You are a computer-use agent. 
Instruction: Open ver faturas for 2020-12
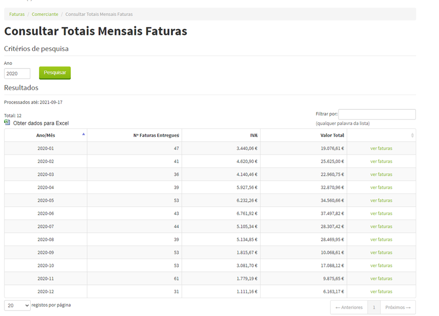pos(381,292)
